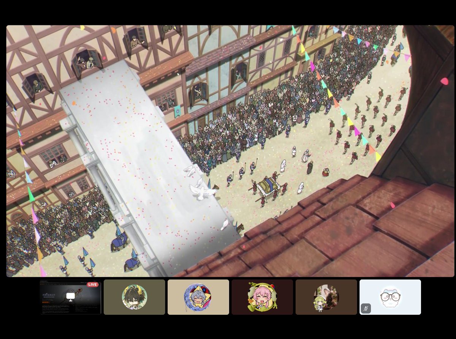Select participant with dark-haired green avatar

[135, 297]
